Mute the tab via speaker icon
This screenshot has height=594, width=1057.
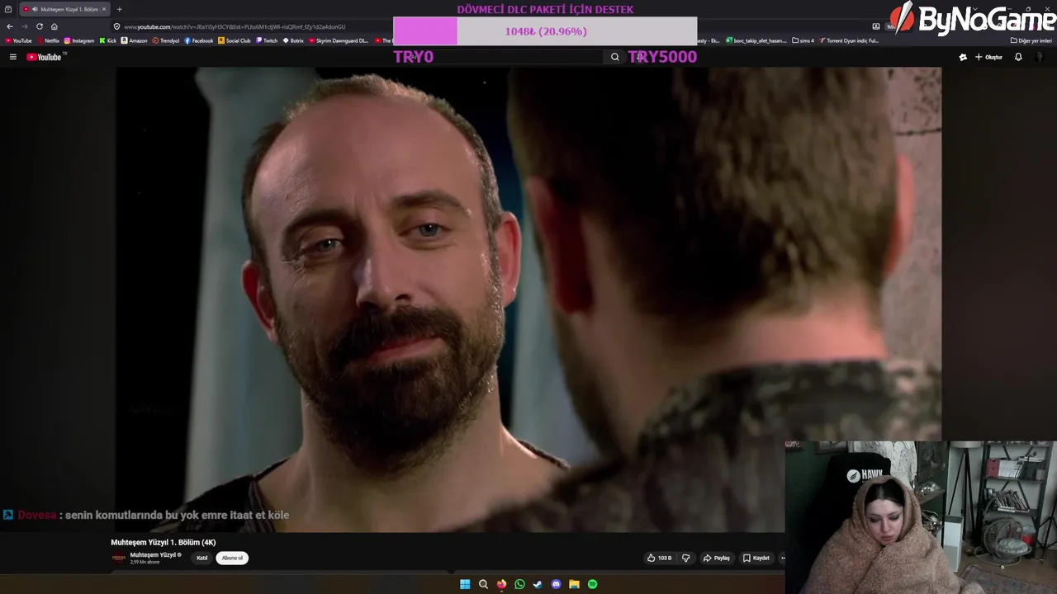pyautogui.click(x=35, y=9)
